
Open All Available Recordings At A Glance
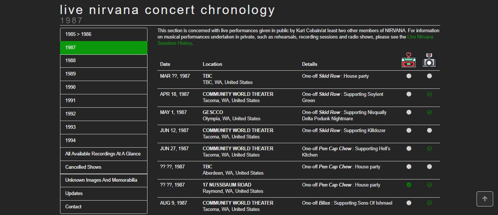[104, 154]
